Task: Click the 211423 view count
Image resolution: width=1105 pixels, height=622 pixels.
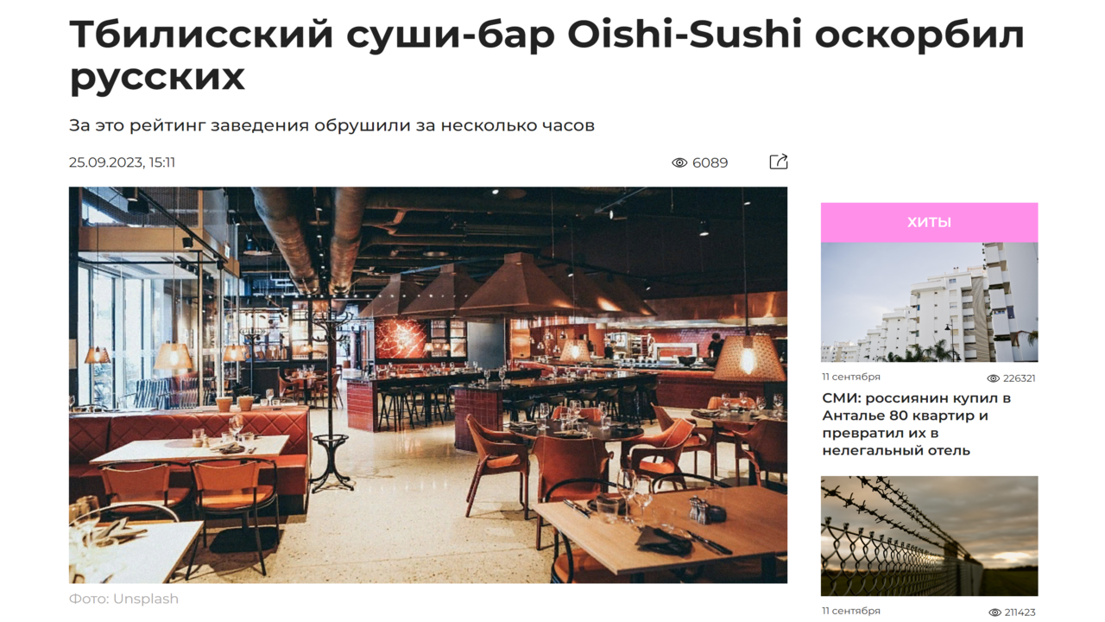Action: point(1020,612)
